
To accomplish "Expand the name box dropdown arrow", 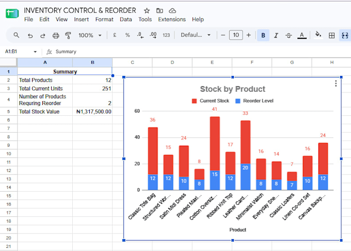I will click(35, 52).
